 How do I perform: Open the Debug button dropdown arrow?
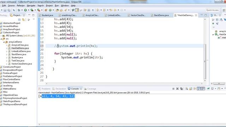click(22, 10)
